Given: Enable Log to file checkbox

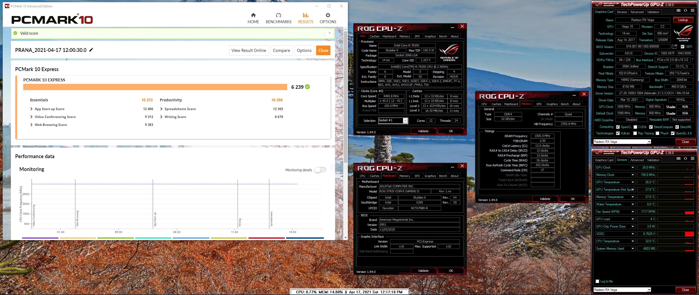Looking at the screenshot, I should (597, 281).
